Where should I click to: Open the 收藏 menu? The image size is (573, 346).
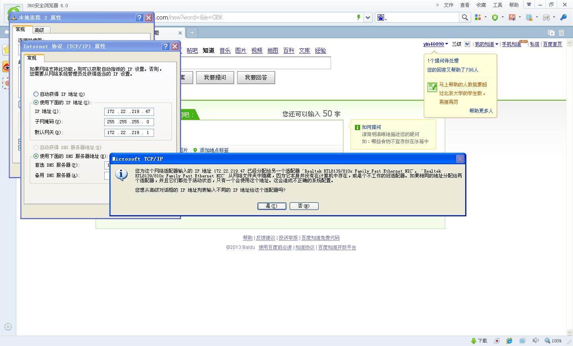(x=481, y=5)
